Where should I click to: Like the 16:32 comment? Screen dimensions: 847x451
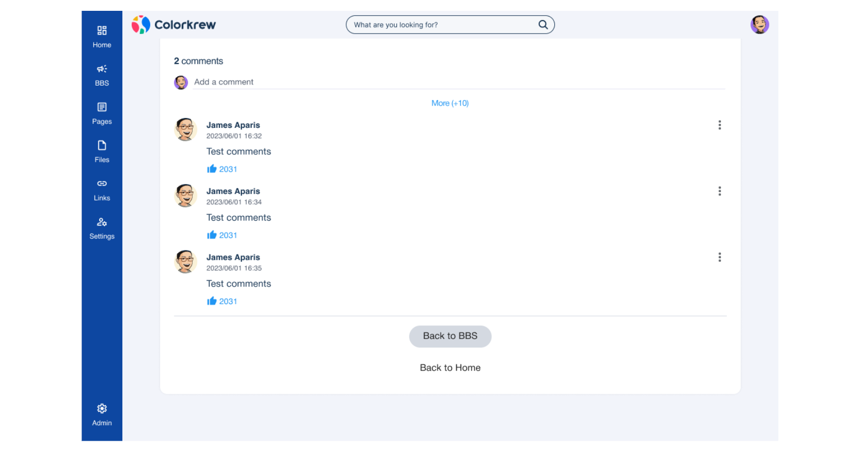(212, 169)
